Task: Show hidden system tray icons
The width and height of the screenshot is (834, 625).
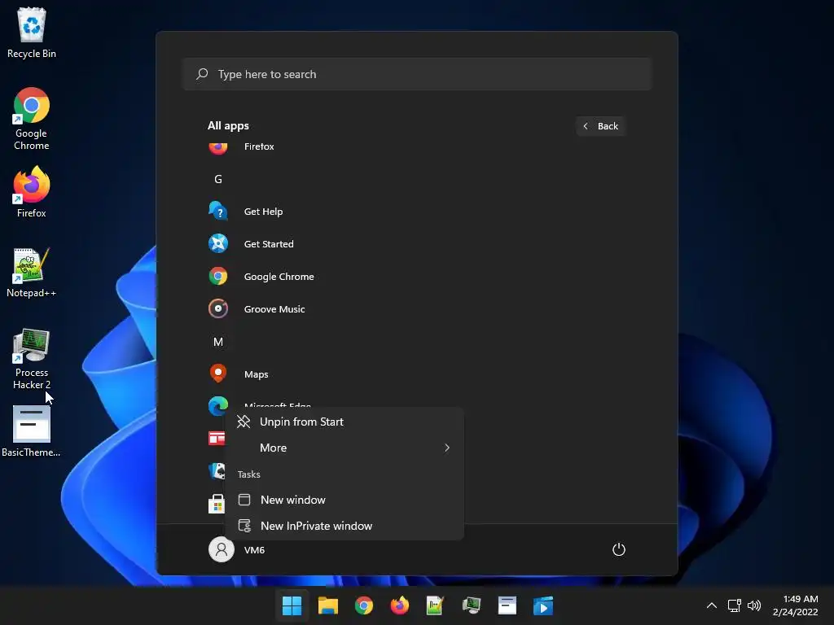Action: click(x=712, y=605)
